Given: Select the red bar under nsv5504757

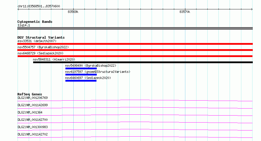Looking at the screenshot, I should coord(135,50).
